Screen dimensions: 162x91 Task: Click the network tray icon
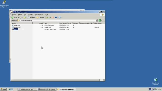tap(154, 89)
